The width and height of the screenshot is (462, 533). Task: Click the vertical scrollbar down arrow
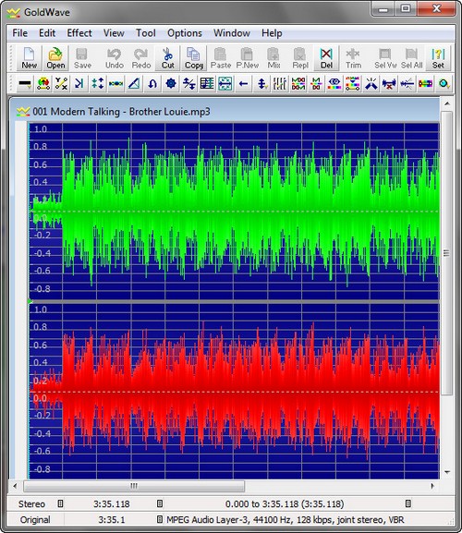[x=447, y=472]
